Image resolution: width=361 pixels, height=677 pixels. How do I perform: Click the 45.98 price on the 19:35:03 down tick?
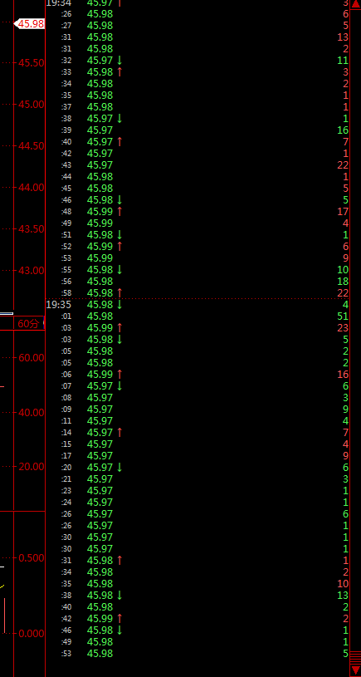(100, 340)
